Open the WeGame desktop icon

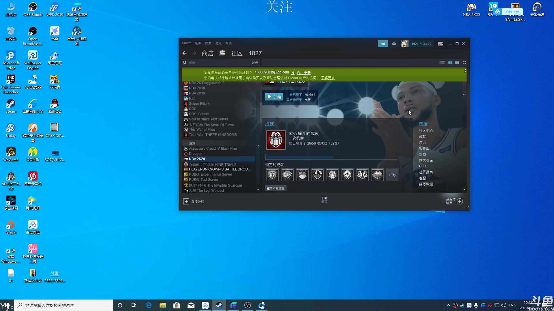(x=11, y=155)
